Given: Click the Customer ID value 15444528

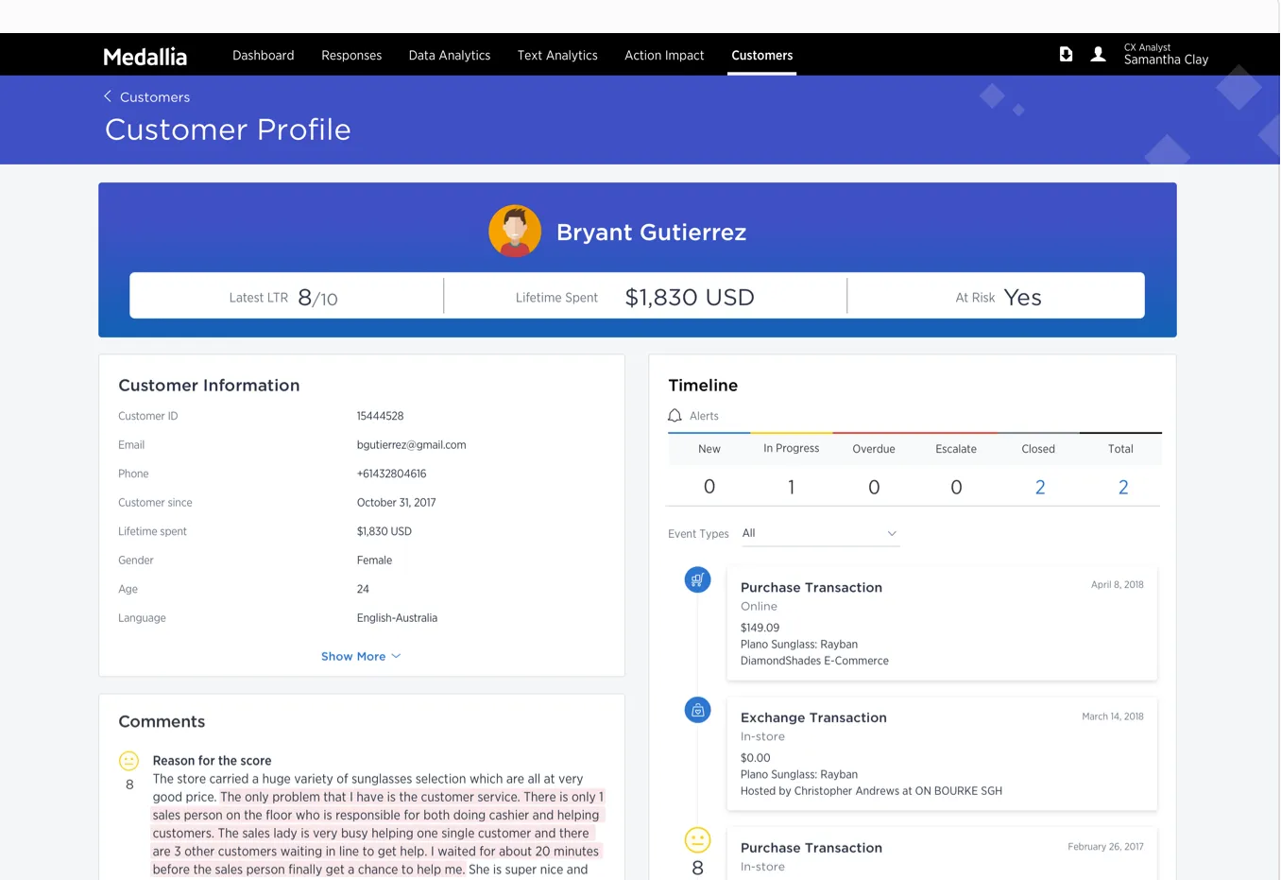Looking at the screenshot, I should (380, 416).
